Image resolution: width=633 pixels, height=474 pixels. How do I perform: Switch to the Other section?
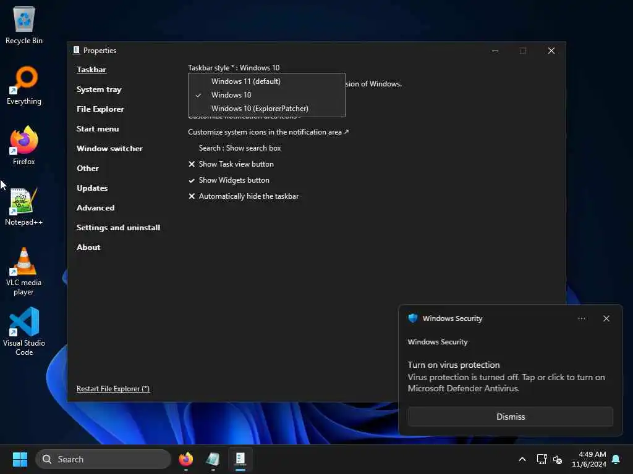(x=88, y=168)
